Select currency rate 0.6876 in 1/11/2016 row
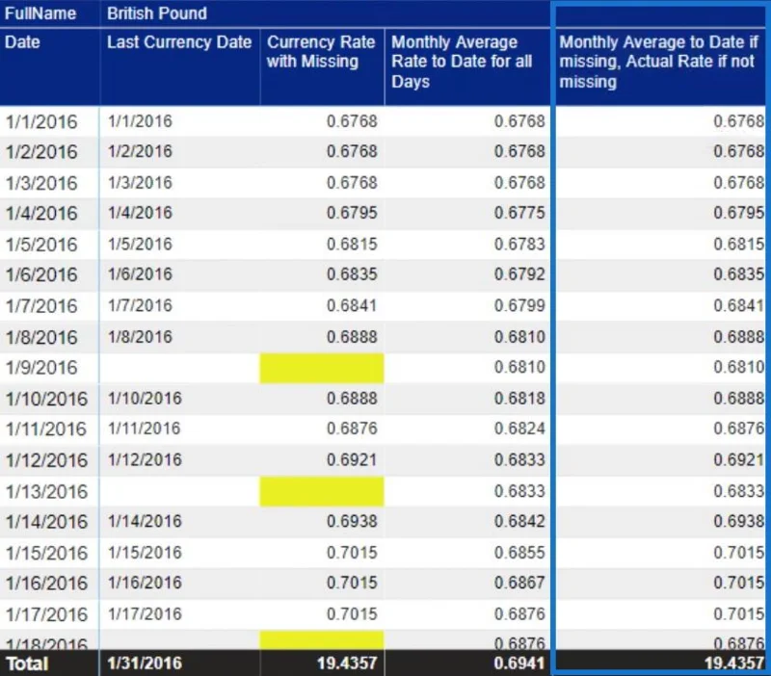 pos(352,429)
